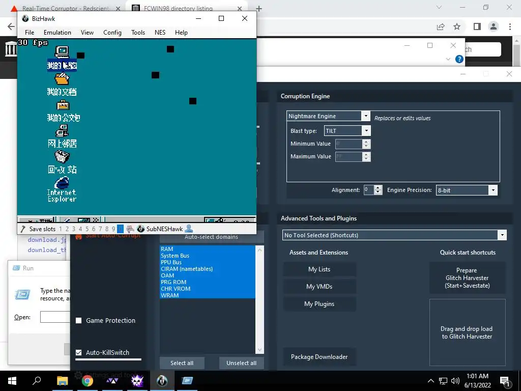Click the Auto-select domains button

point(211,237)
